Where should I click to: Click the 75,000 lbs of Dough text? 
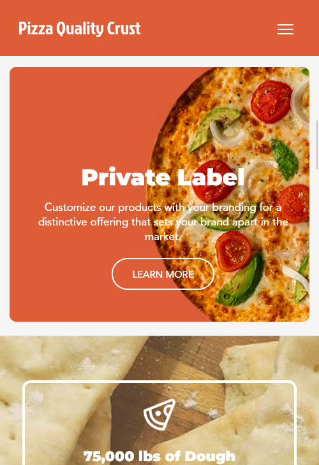tap(159, 456)
